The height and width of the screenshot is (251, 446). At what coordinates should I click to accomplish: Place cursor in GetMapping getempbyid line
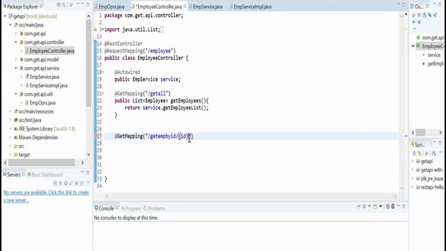154,137
